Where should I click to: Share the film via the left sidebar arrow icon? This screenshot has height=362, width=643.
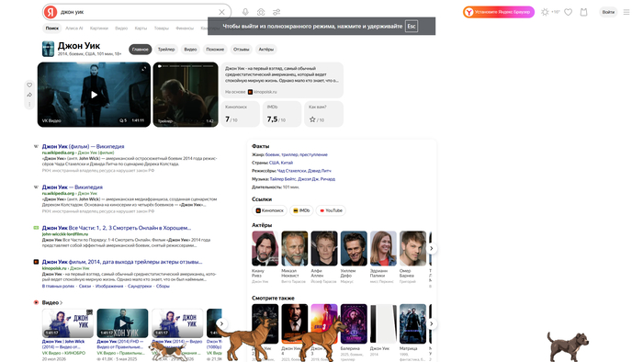tap(29, 95)
